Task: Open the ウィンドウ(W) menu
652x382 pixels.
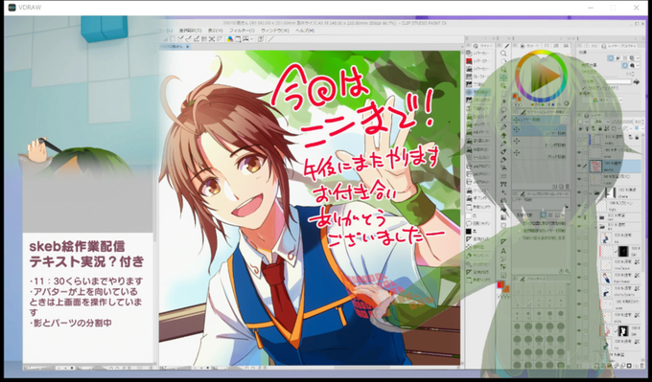Action: point(275,31)
